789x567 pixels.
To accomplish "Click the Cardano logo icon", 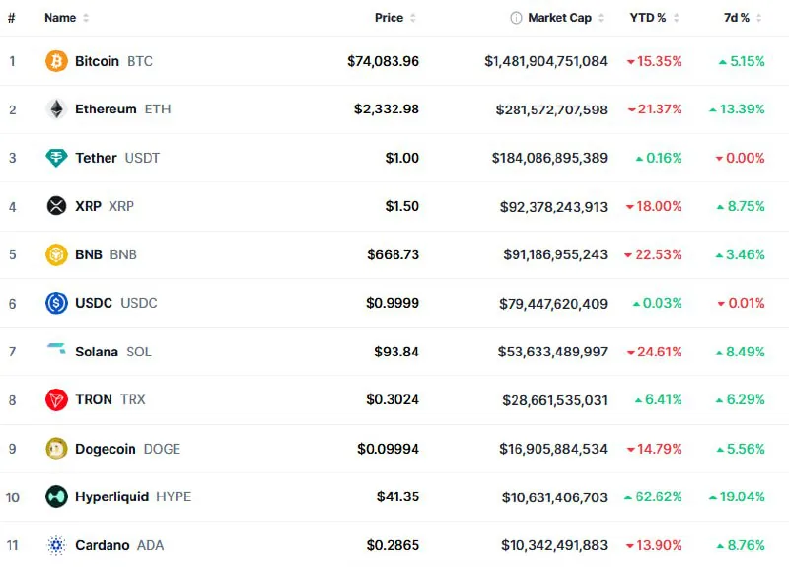I will pyautogui.click(x=57, y=545).
